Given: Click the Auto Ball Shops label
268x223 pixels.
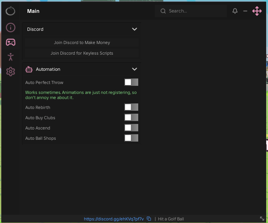Looking at the screenshot, I should [x=40, y=138].
